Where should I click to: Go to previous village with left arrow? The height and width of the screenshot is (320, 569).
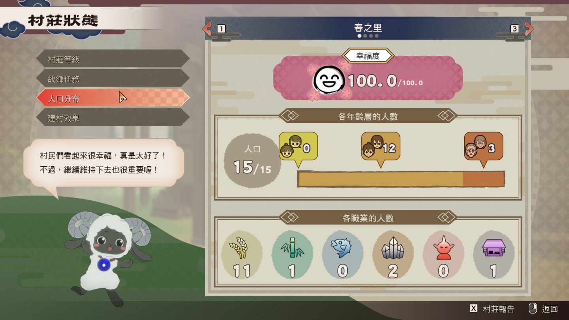tap(207, 28)
